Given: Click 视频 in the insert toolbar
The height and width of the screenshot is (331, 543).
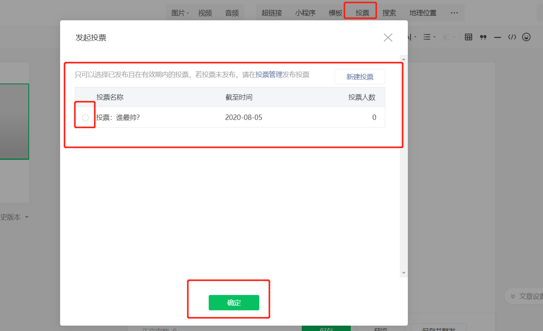Looking at the screenshot, I should tap(205, 13).
